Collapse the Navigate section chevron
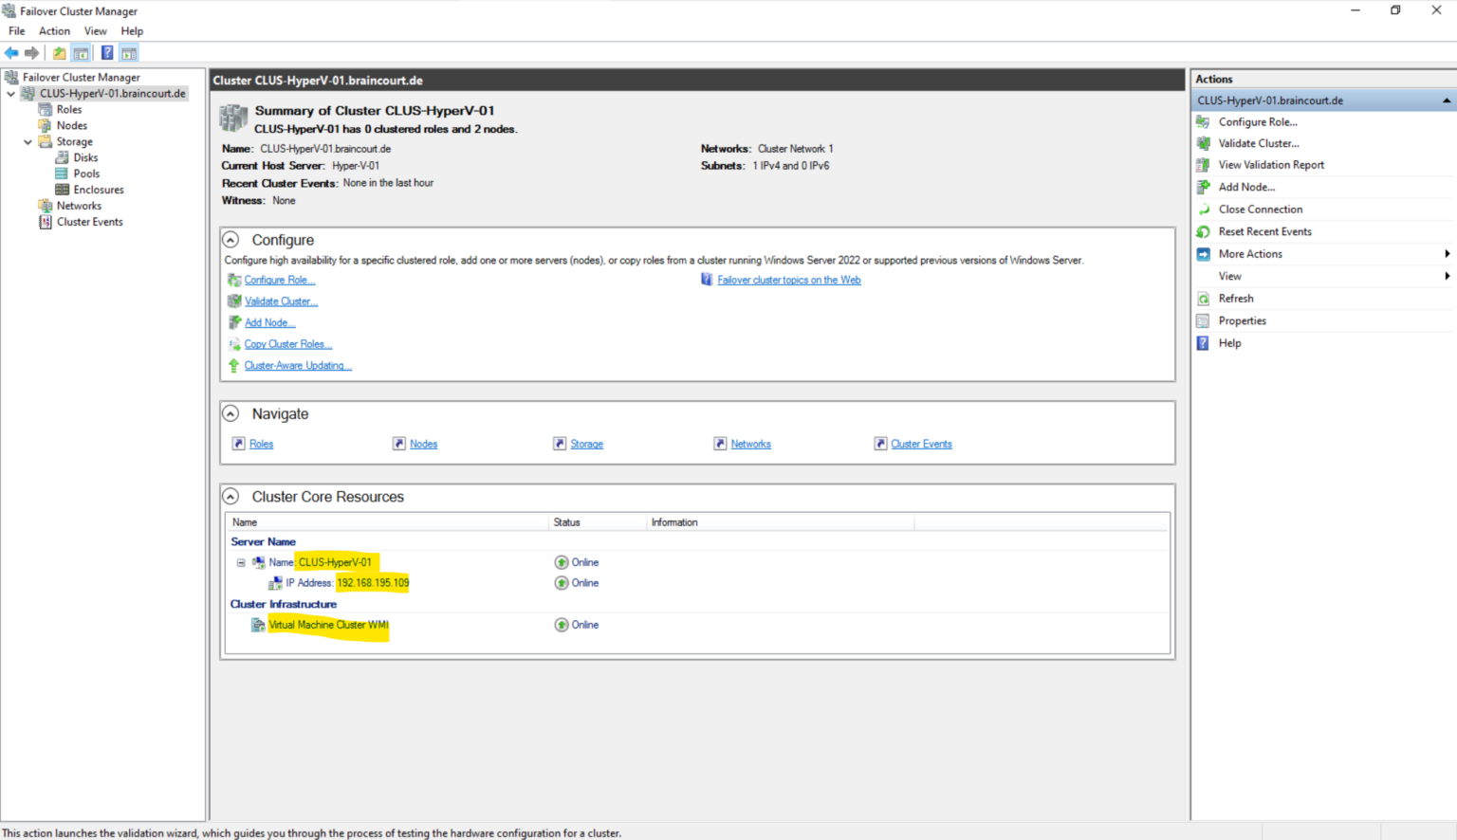This screenshot has height=840, width=1457. click(x=231, y=413)
